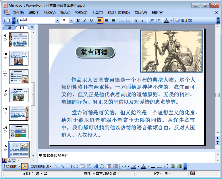
Task: Open the 设计(S) design pane
Action: [x=184, y=20]
